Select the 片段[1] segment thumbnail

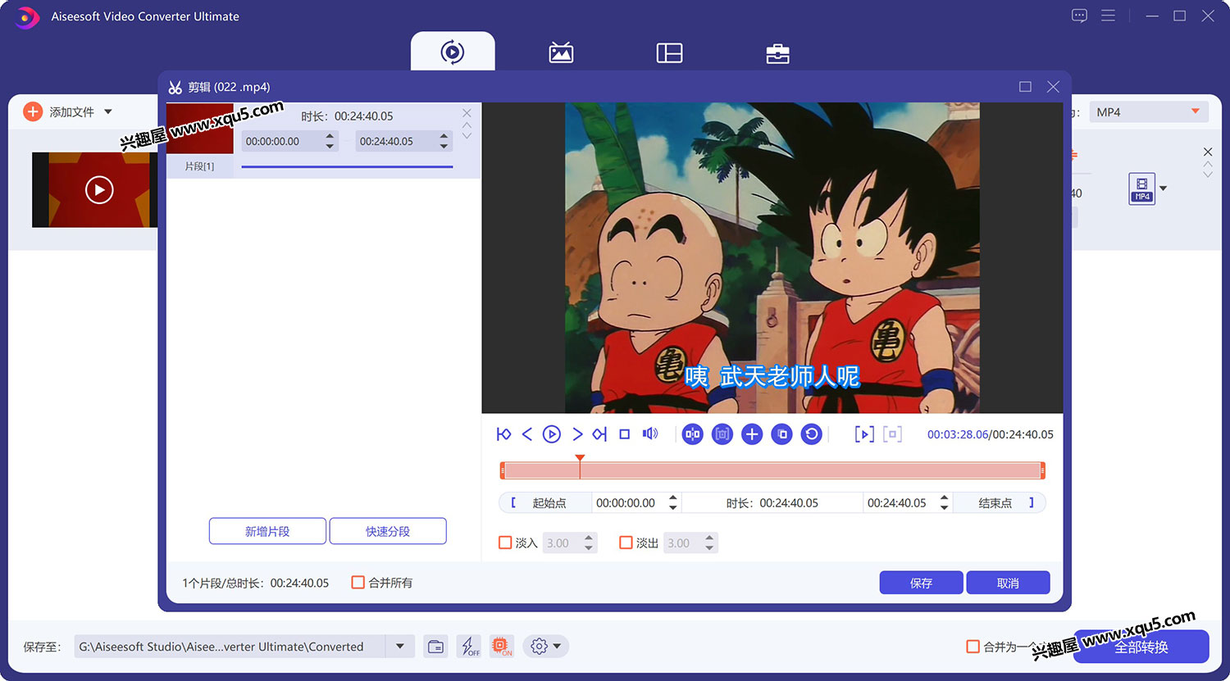tap(200, 129)
